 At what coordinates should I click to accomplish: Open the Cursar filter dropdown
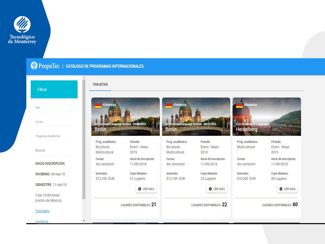[54, 122]
